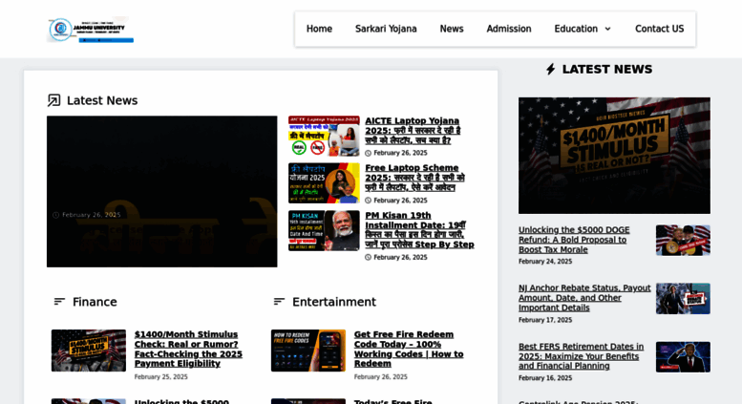Open AICTE Laptop Yojana 2025 thumbnail
The image size is (742, 404).
click(x=324, y=137)
